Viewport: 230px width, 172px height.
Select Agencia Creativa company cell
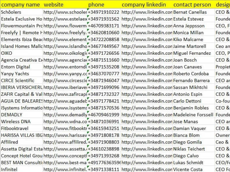tap(21, 60)
